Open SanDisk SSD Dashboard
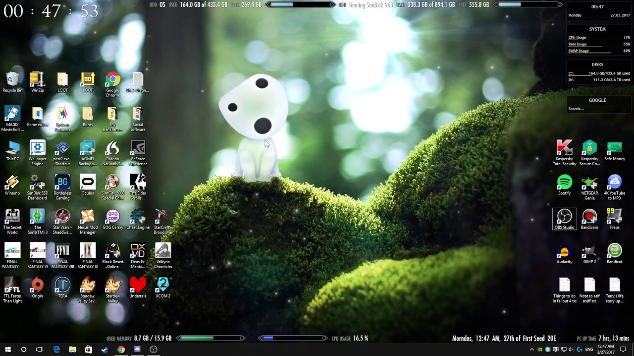634x356 pixels. [37, 187]
